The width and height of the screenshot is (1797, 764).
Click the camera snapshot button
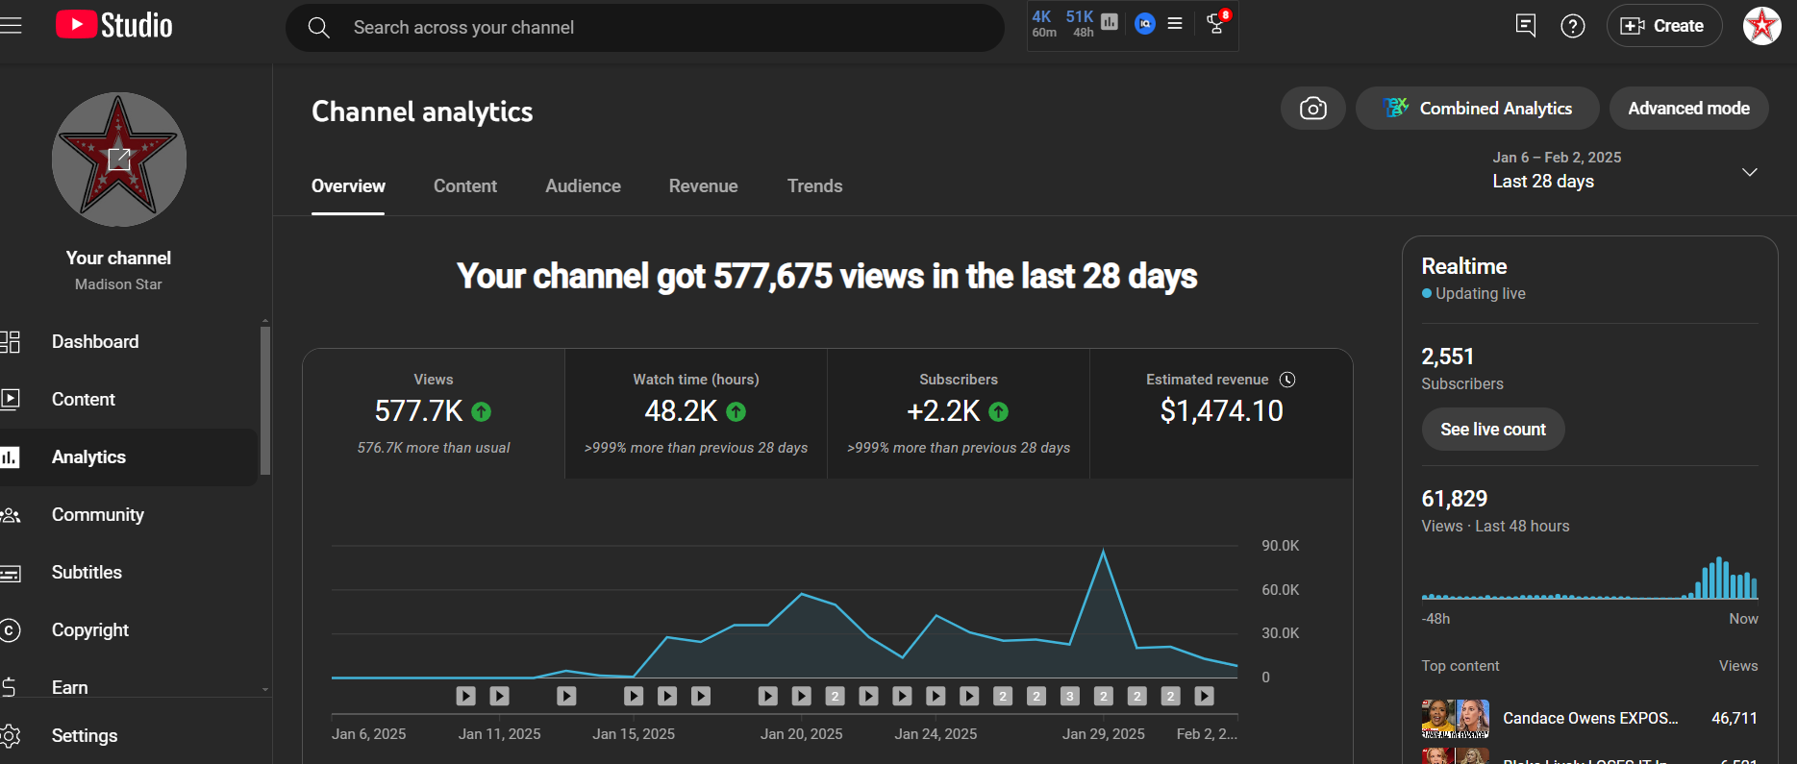pyautogui.click(x=1313, y=109)
